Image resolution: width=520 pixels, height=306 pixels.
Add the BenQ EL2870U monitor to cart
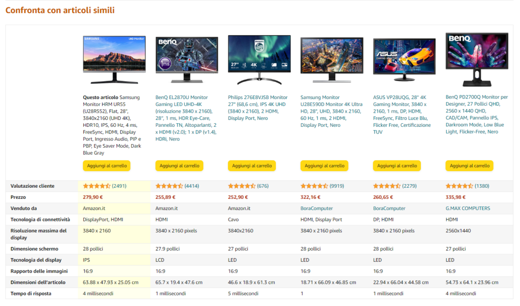(179, 166)
